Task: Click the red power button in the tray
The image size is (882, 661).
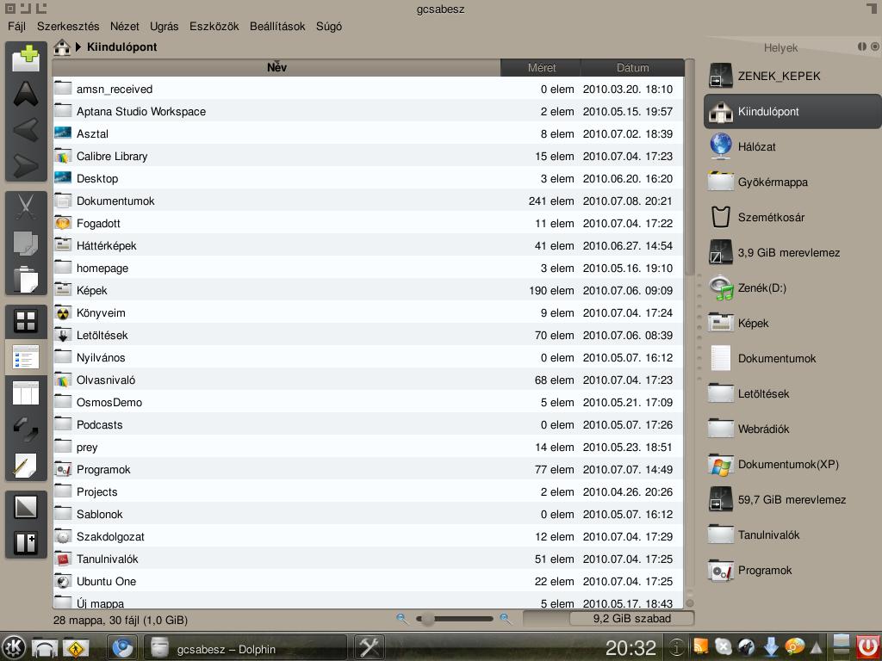Action: 866,647
